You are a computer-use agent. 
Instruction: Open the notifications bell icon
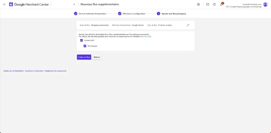(x=221, y=4)
